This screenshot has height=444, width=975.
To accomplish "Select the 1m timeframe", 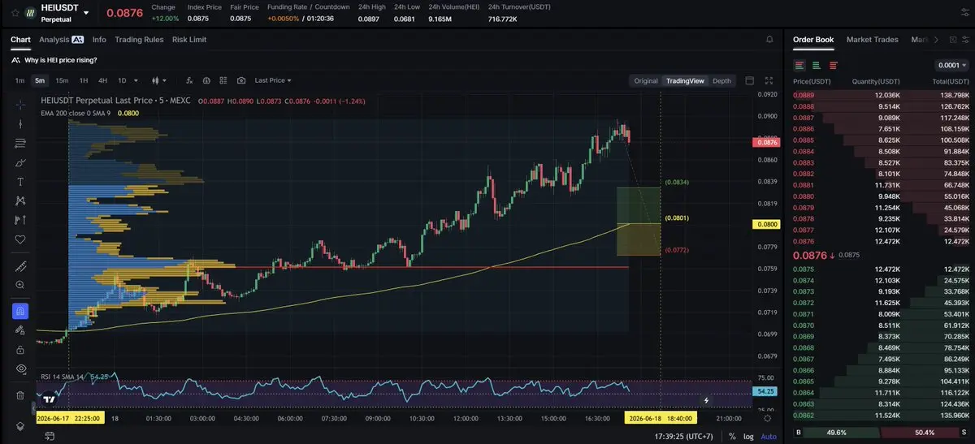I will coord(19,80).
